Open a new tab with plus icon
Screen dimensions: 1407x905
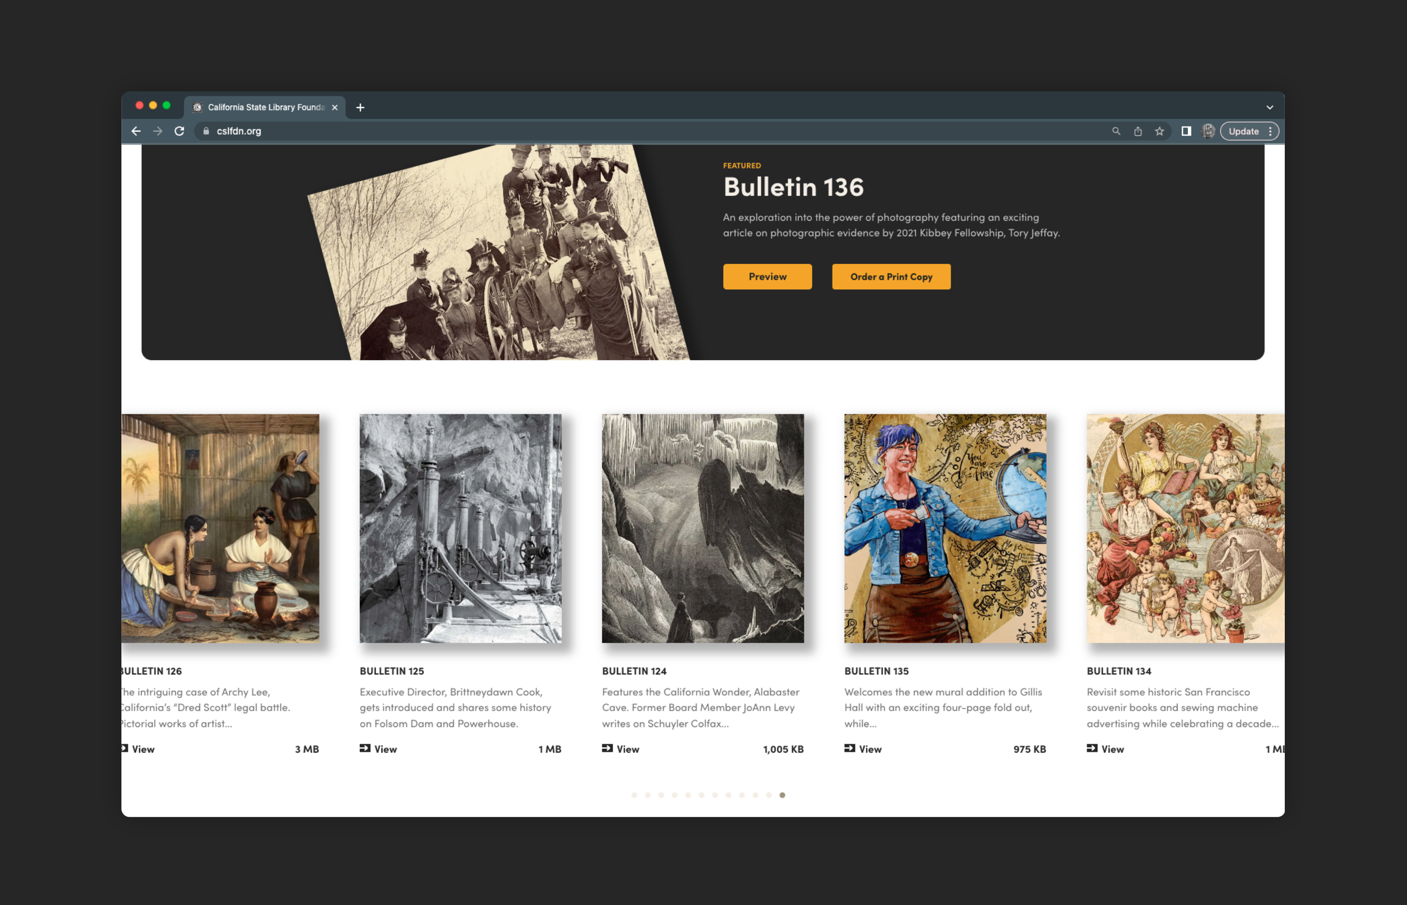coord(360,107)
